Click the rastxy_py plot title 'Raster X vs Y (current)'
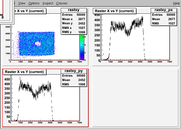This screenshot has height=129, width=181. point(24,72)
